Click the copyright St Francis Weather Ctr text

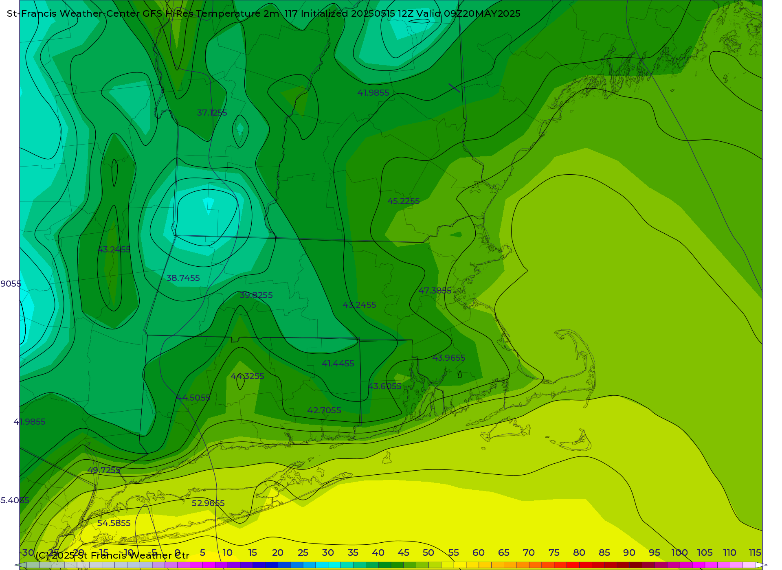click(x=112, y=555)
